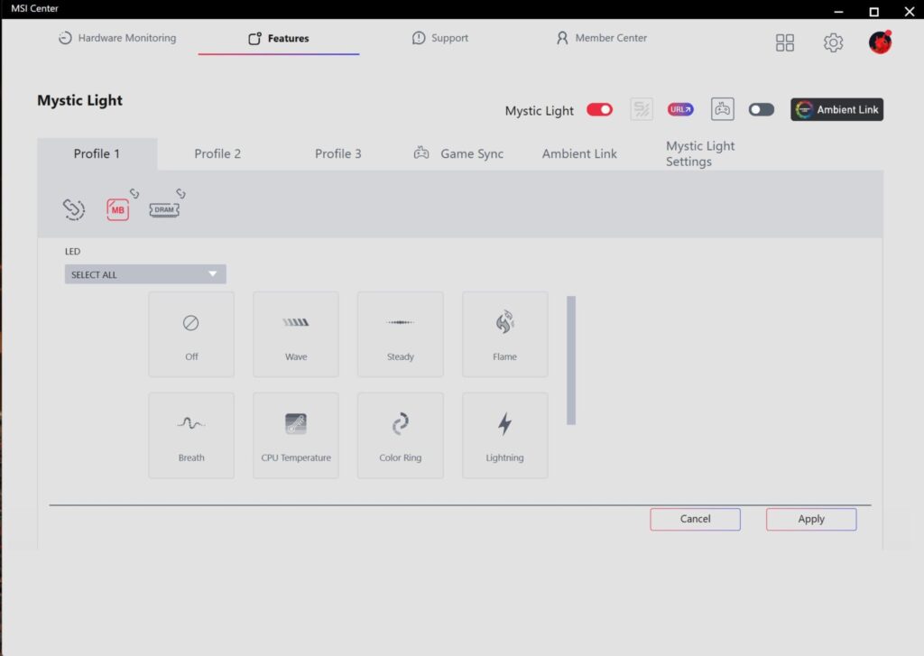Open the Member Center tab
This screenshot has height=656, width=924.
coord(602,38)
